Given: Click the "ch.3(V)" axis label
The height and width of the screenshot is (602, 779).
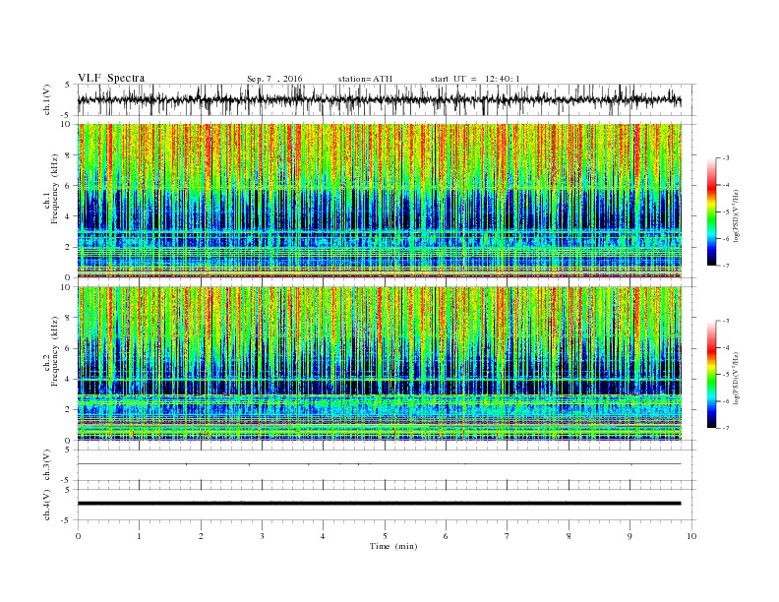Looking at the screenshot, I should coord(47,465).
